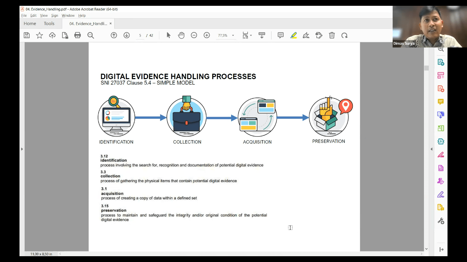The width and height of the screenshot is (467, 262).
Task: Open the zoom percentage dropdown
Action: tap(226, 35)
